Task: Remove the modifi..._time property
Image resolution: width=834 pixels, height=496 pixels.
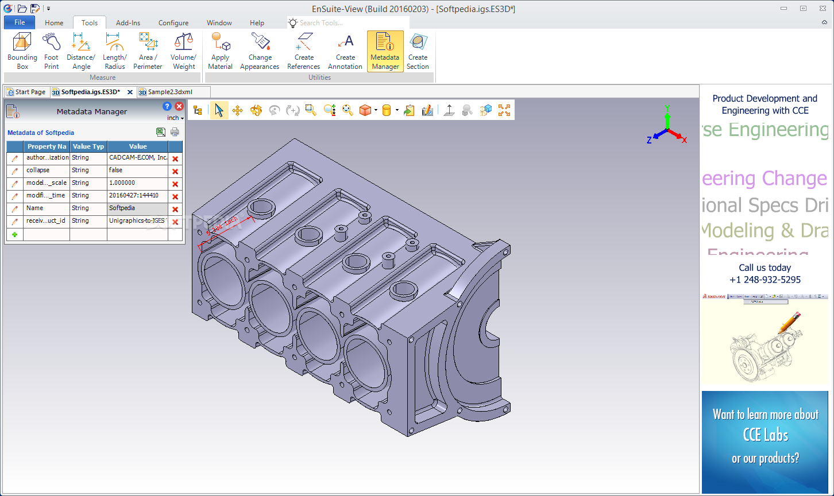Action: click(175, 197)
